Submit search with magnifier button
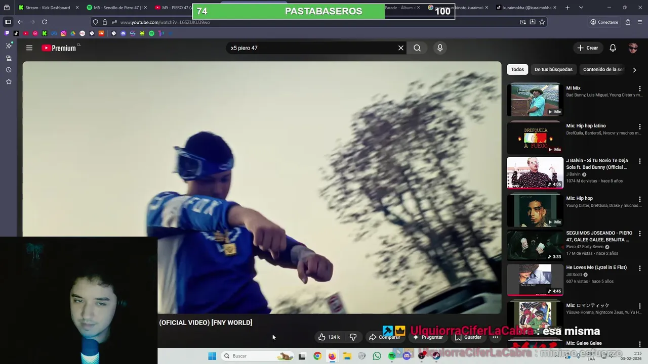The height and width of the screenshot is (364, 648). [417, 48]
